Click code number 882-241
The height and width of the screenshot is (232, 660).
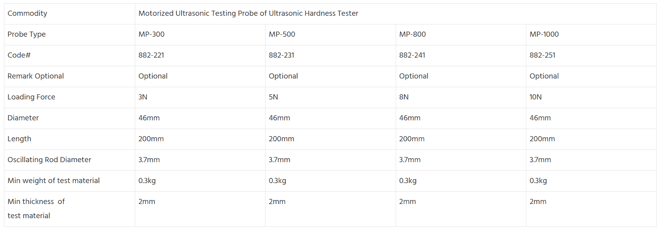(412, 55)
